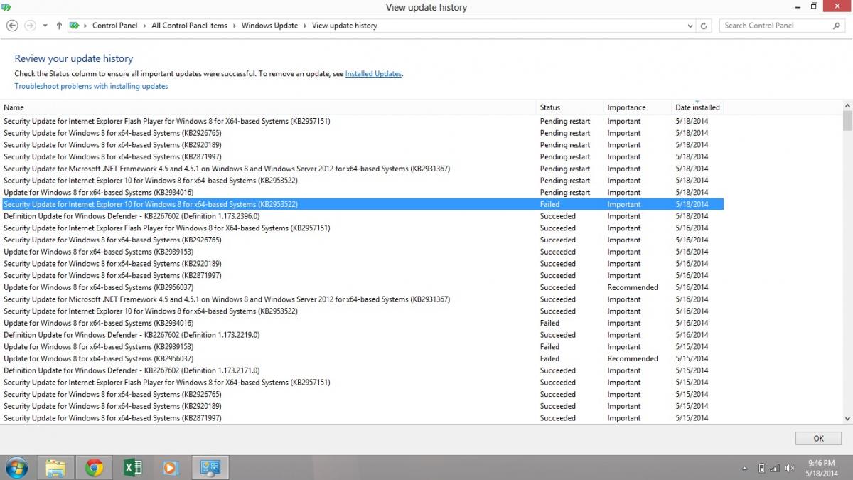Select Succeeded Internet Explorer 10 KB2953522 row
853x480 pixels.
362,311
